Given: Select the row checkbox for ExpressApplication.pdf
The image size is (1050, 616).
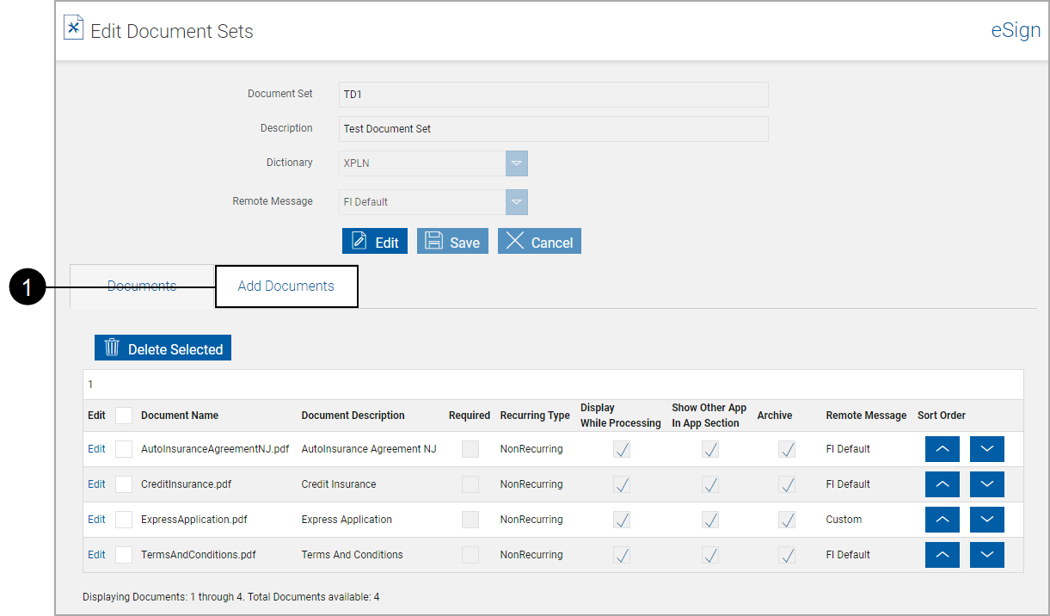Looking at the screenshot, I should pos(123,519).
